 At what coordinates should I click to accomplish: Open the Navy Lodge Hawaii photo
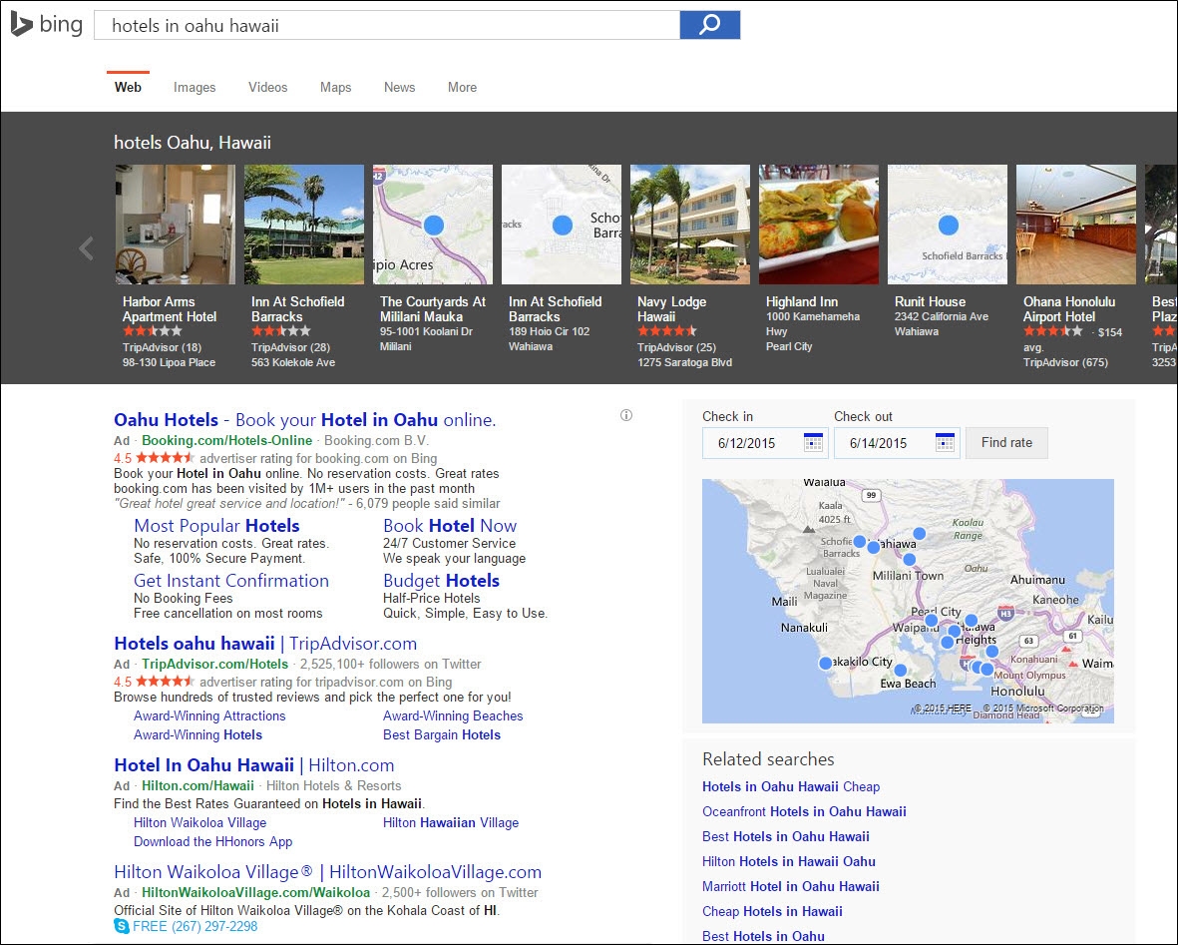[x=690, y=225]
